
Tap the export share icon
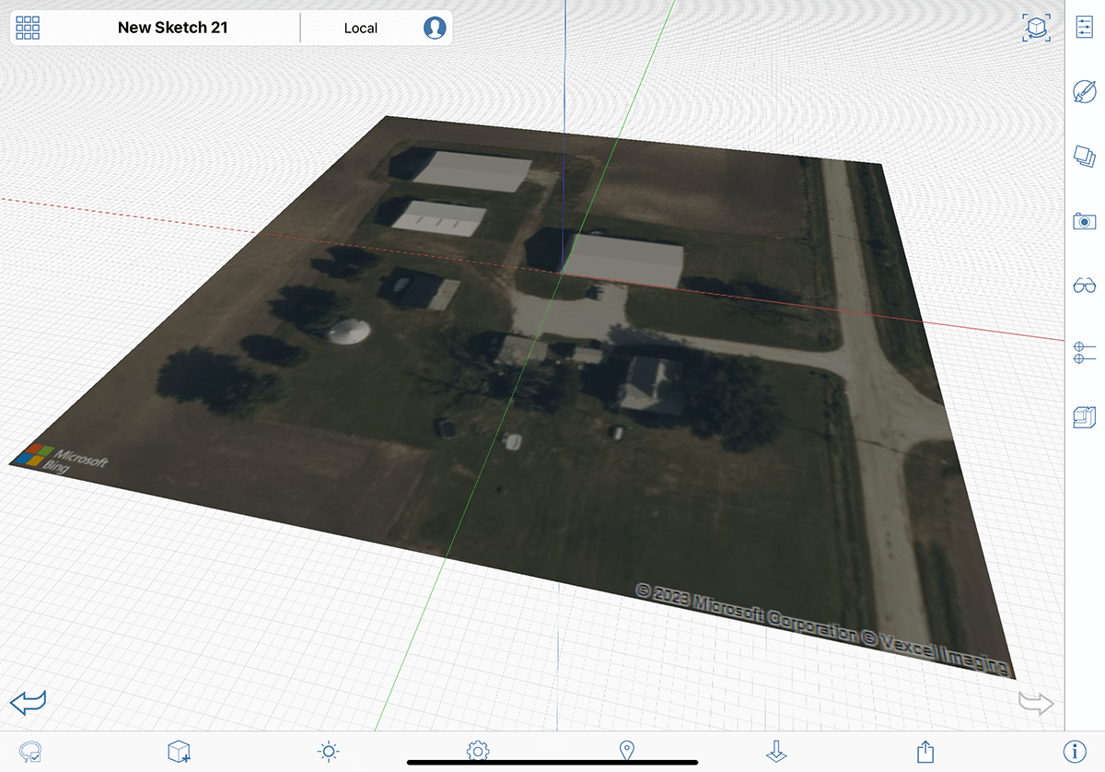[925, 751]
